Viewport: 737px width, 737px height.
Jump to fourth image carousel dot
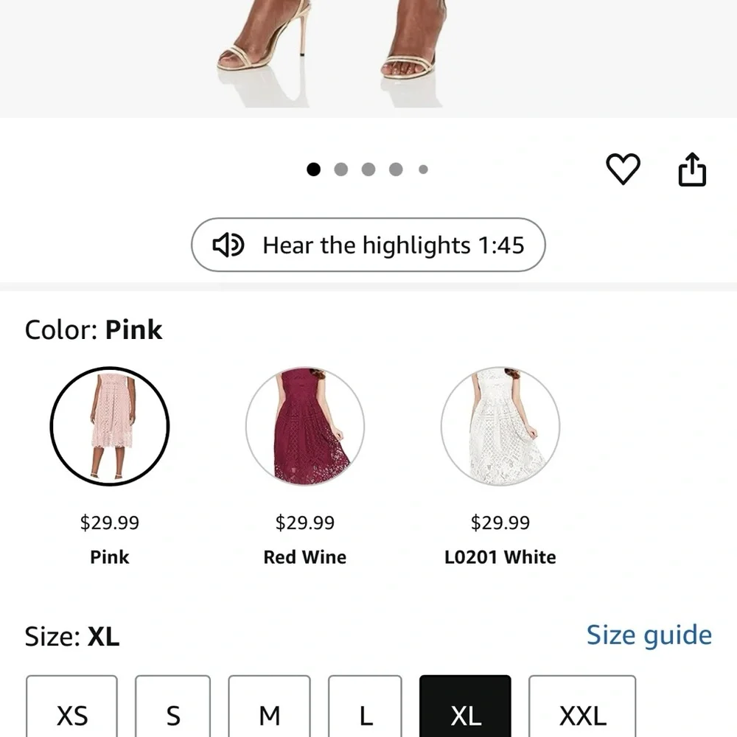tap(396, 170)
